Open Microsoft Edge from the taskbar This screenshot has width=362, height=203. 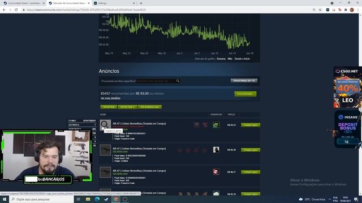point(97,199)
